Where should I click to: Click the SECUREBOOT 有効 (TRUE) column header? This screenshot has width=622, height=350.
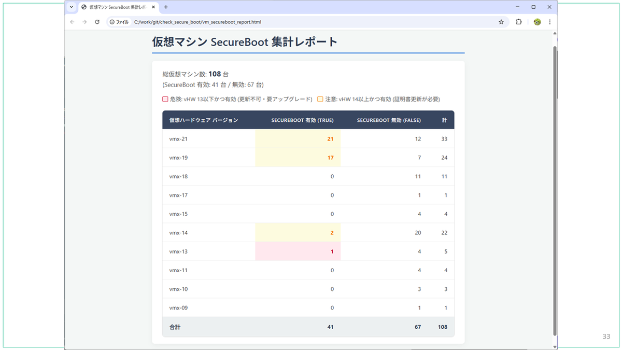tap(303, 120)
